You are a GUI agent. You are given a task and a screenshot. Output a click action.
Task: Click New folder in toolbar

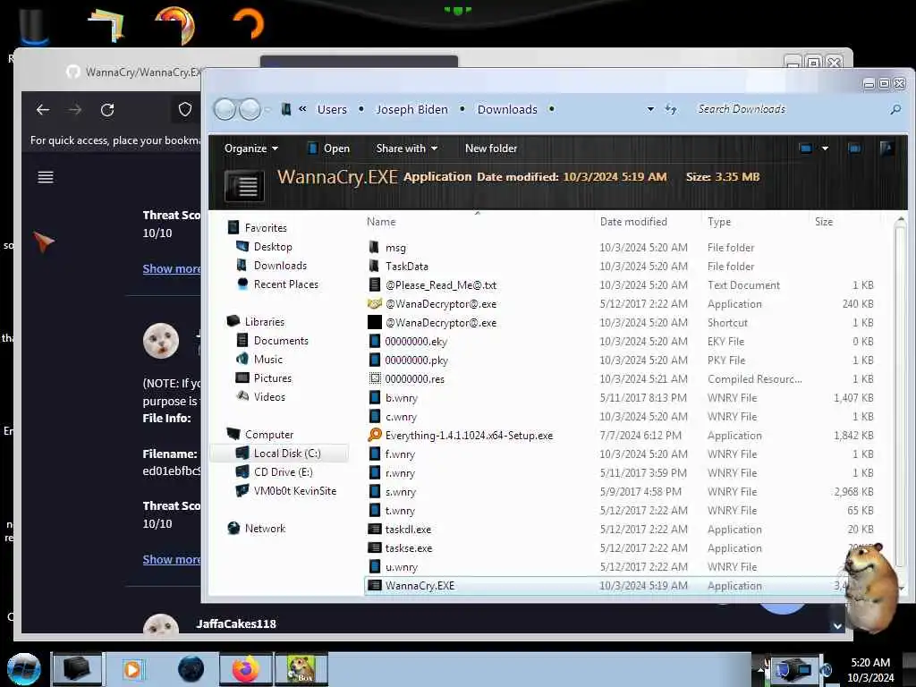pyautogui.click(x=491, y=148)
